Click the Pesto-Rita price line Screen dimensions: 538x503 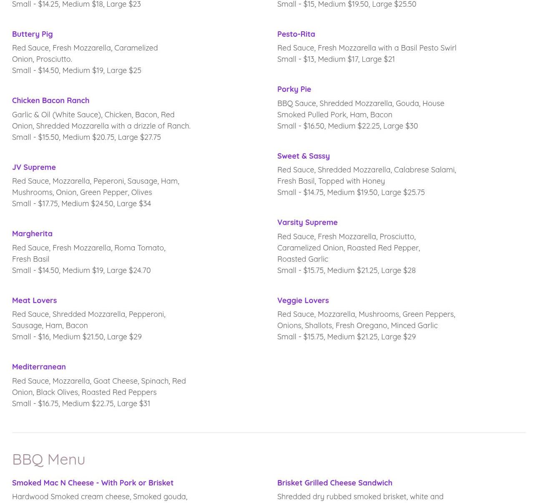click(335, 59)
